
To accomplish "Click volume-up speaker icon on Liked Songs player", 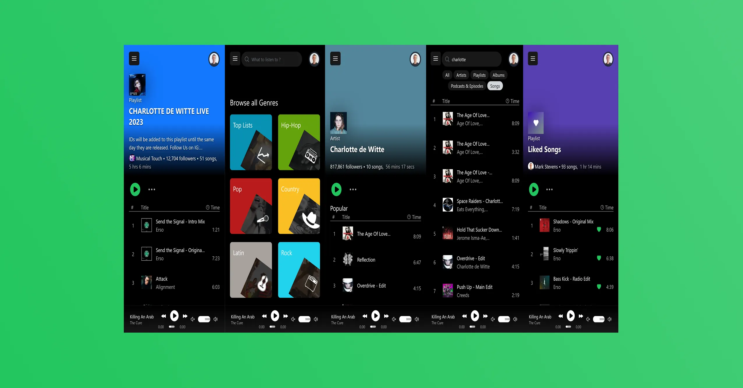I will click(610, 319).
